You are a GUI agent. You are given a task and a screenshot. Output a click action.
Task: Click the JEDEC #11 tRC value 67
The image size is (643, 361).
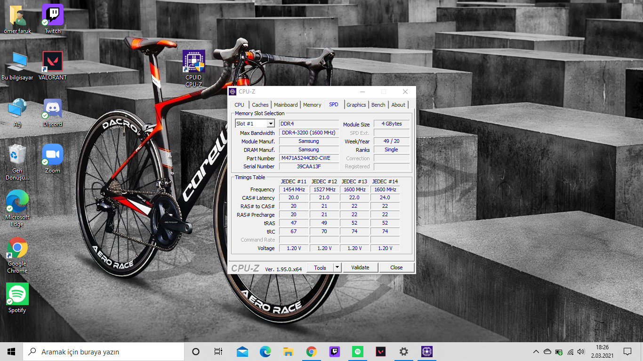(294, 231)
